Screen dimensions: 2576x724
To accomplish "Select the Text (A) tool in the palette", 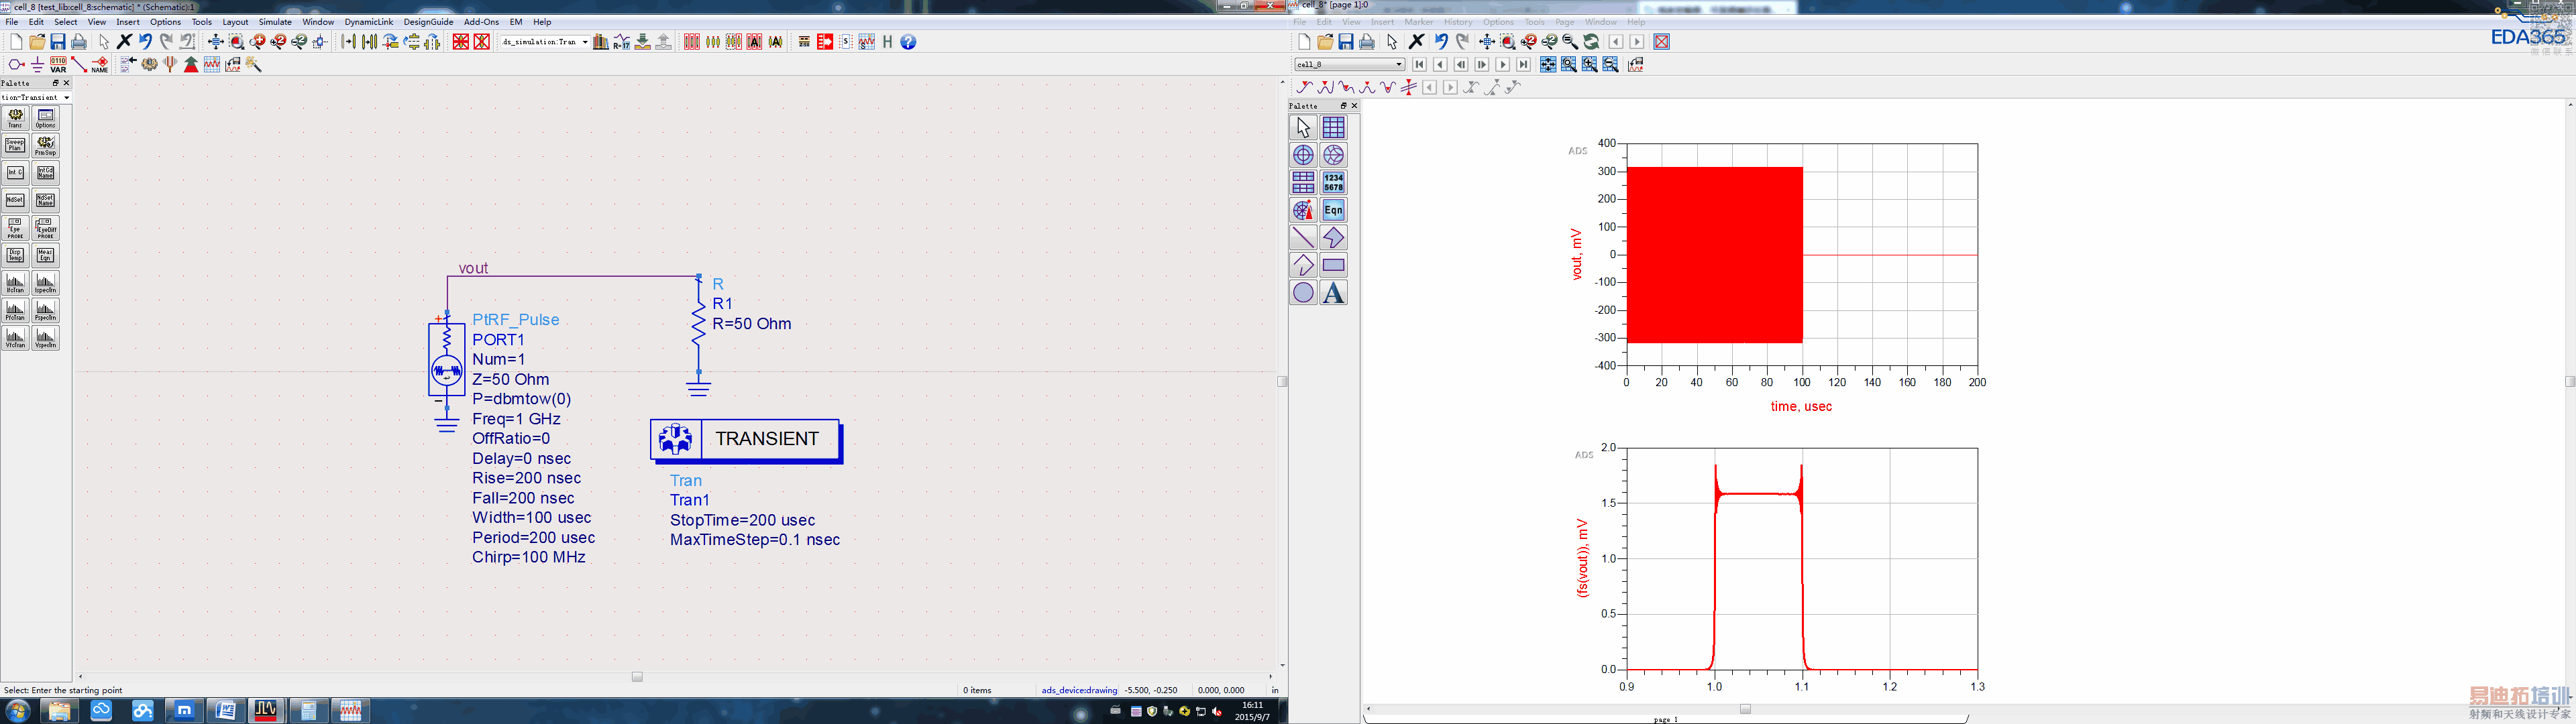I will 1333,293.
